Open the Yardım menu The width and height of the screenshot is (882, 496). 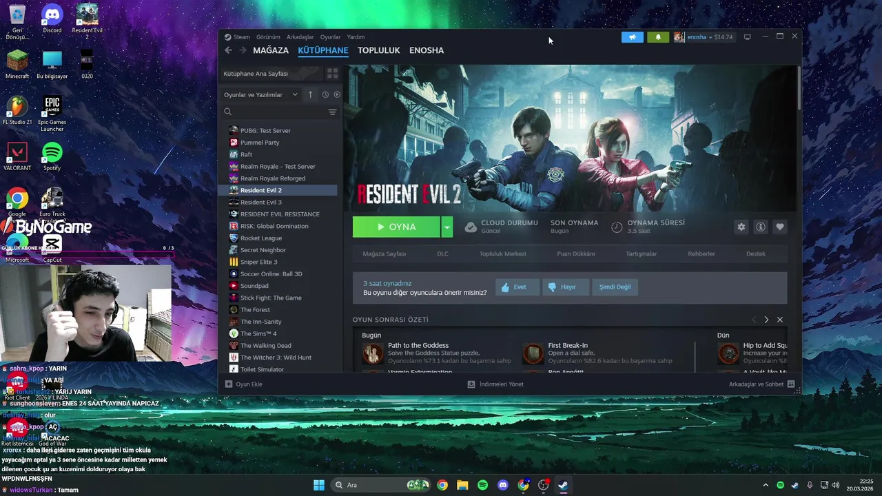[356, 37]
